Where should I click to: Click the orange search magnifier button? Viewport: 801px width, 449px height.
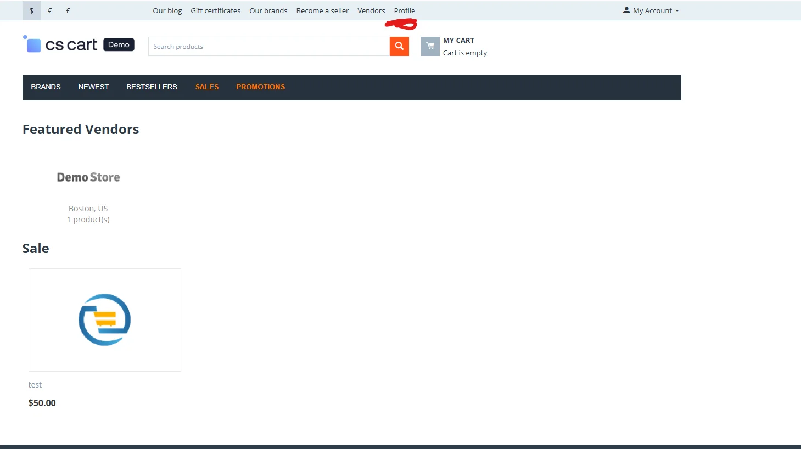tap(399, 47)
